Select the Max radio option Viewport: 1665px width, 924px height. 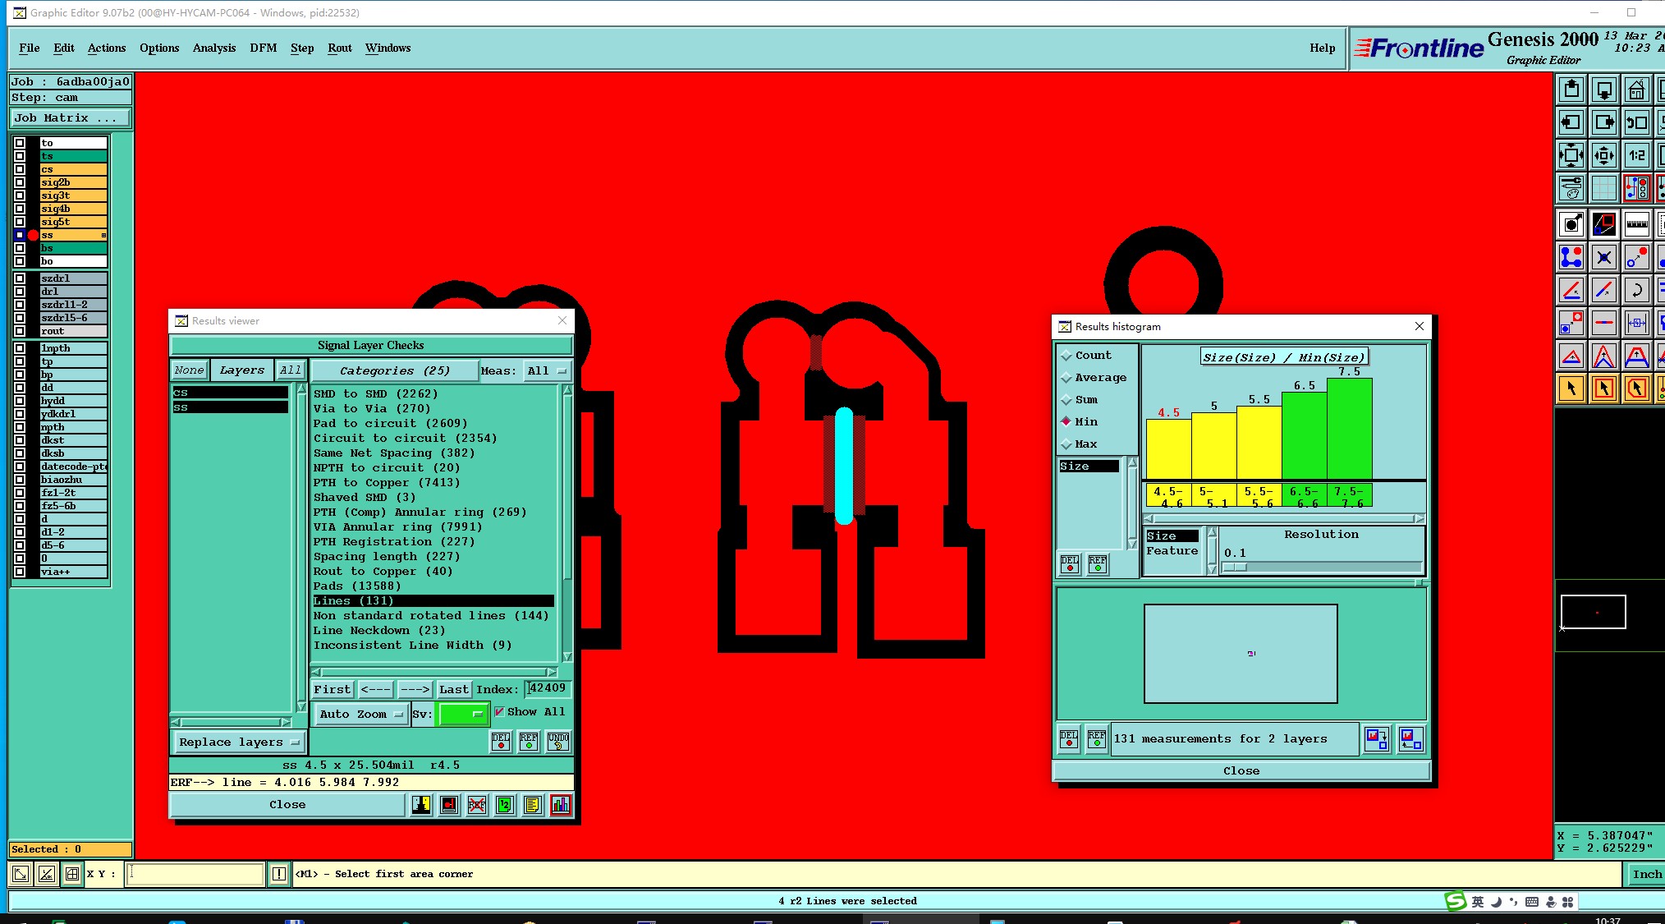coord(1066,444)
